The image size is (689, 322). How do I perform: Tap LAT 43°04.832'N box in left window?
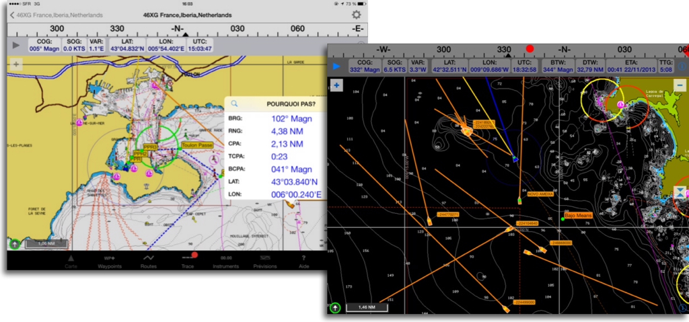[x=127, y=45]
